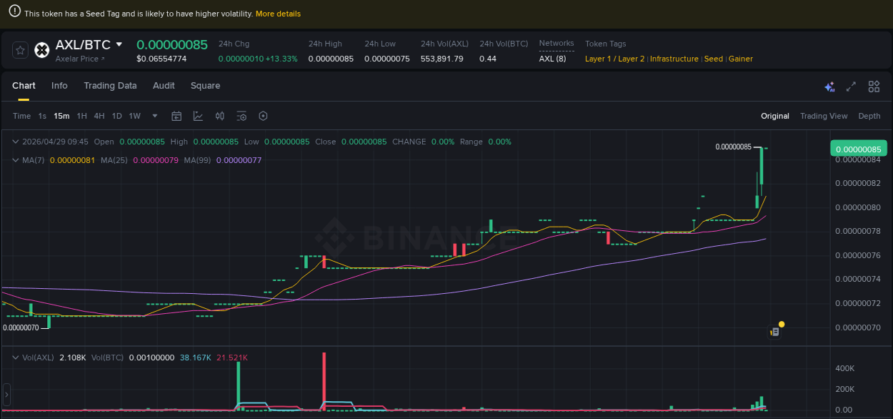Open the hexagon chart settings icon
Viewport: 893px width, 419px height.
263,116
